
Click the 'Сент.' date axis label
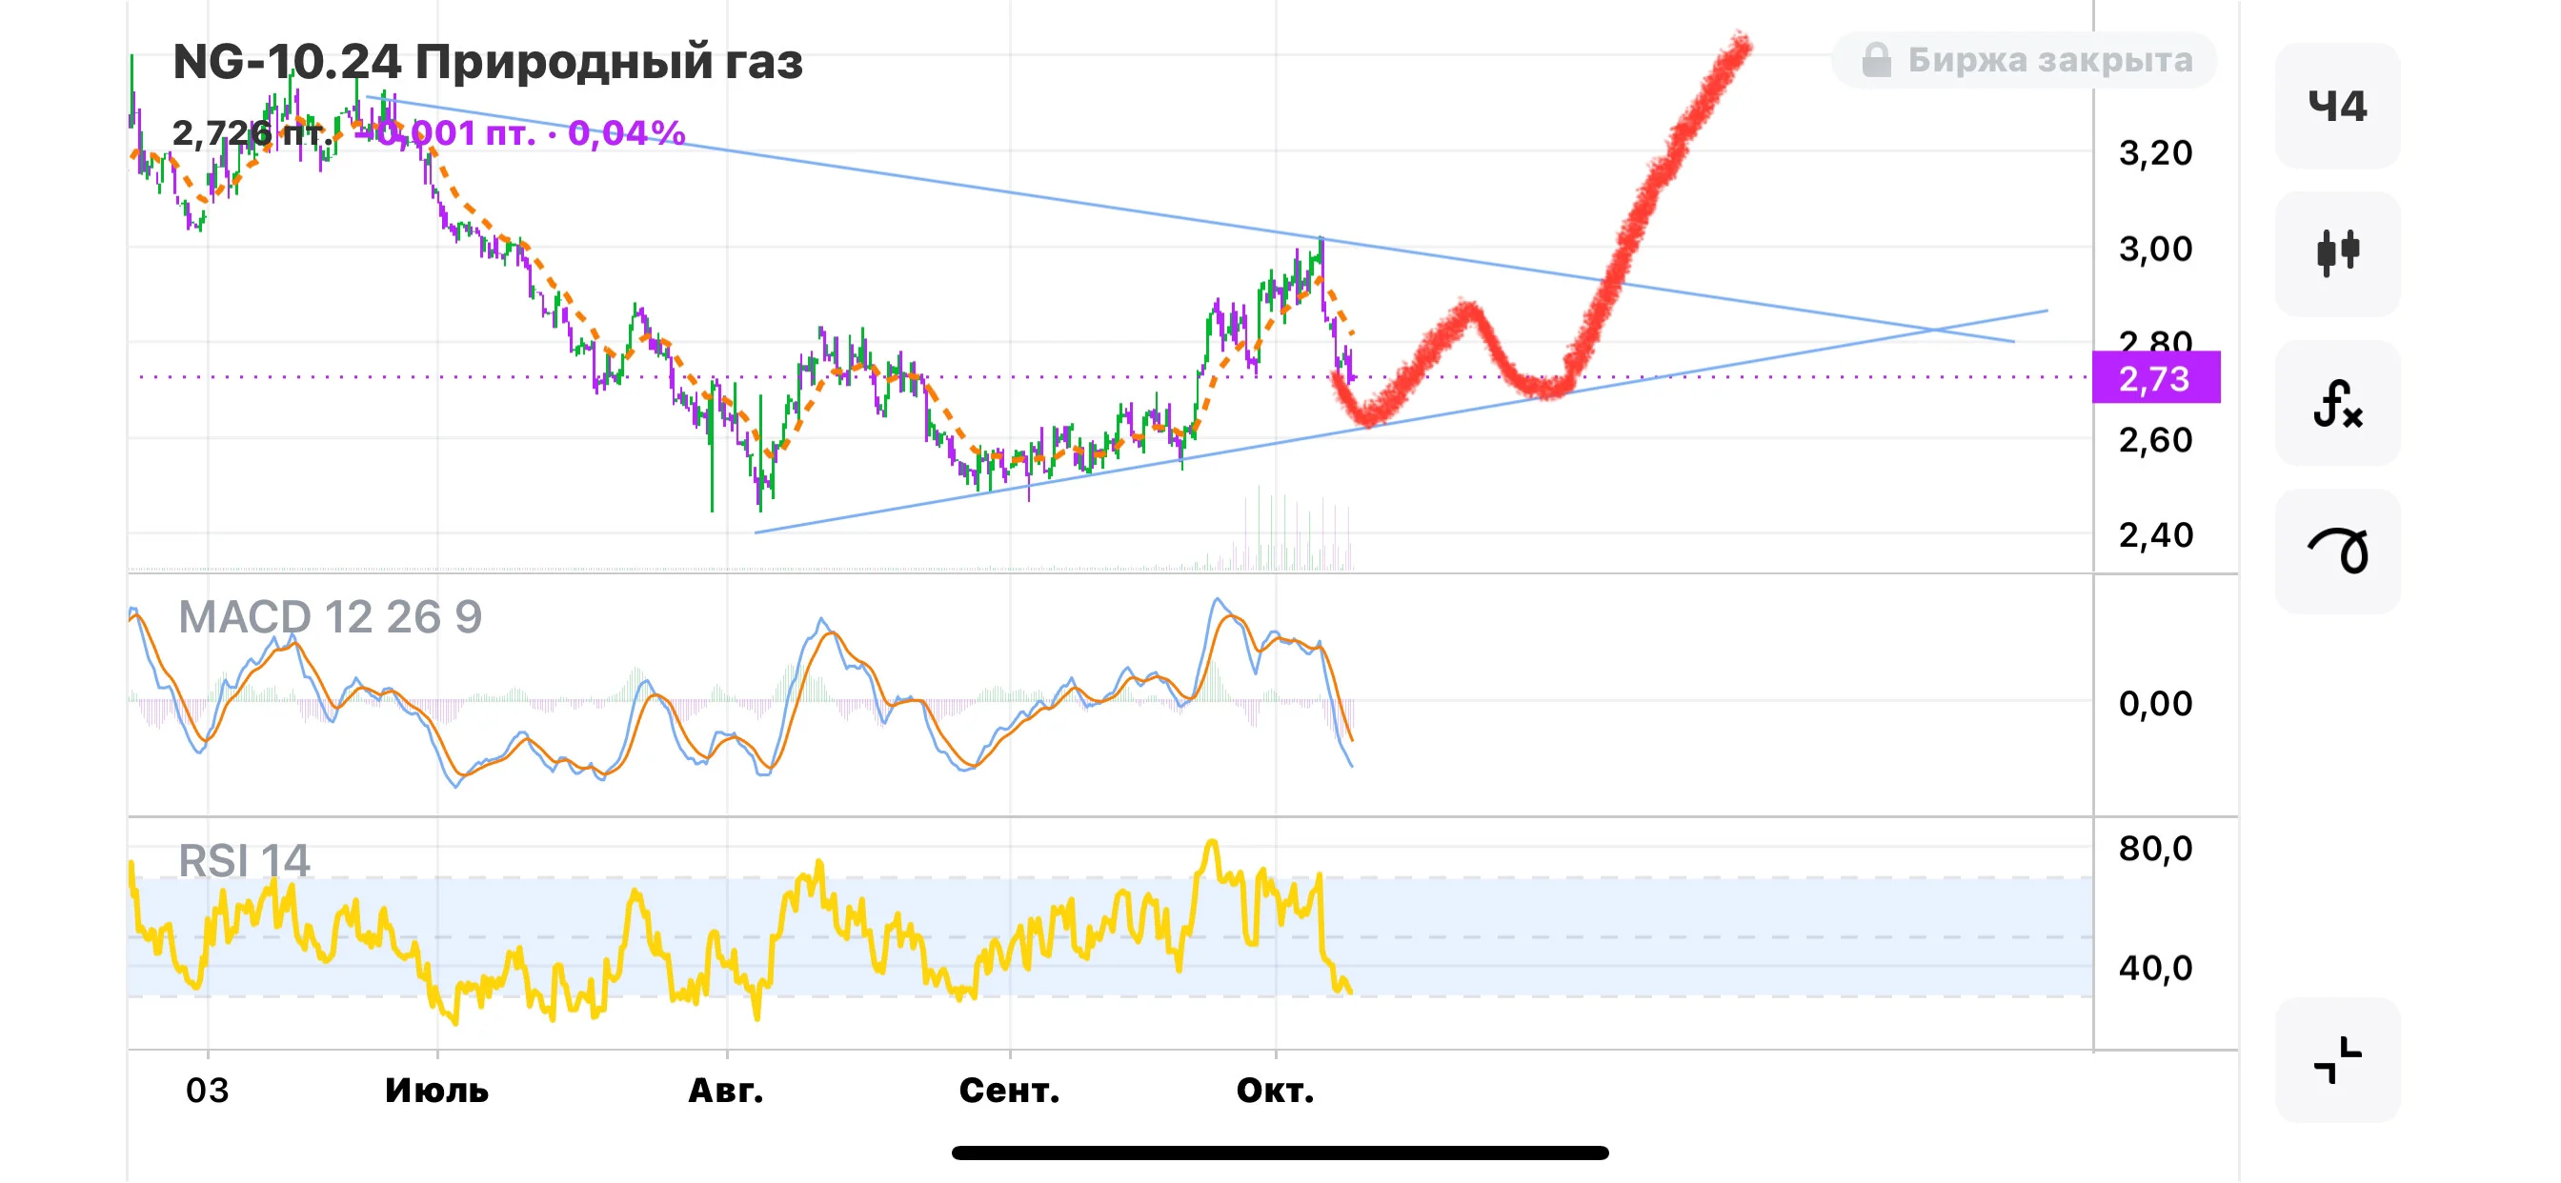click(x=1009, y=1091)
